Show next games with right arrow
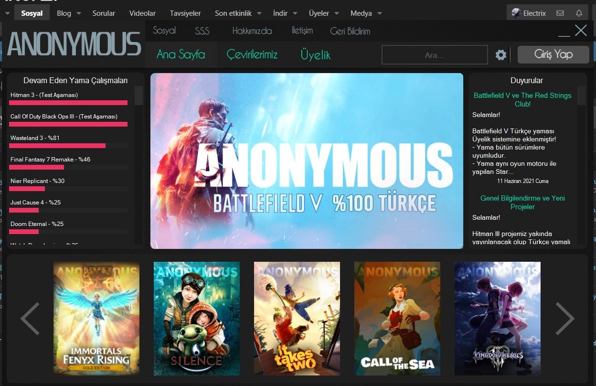 (x=565, y=318)
